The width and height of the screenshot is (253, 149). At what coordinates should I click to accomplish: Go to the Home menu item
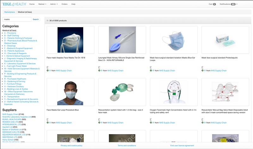click(x=32, y=4)
